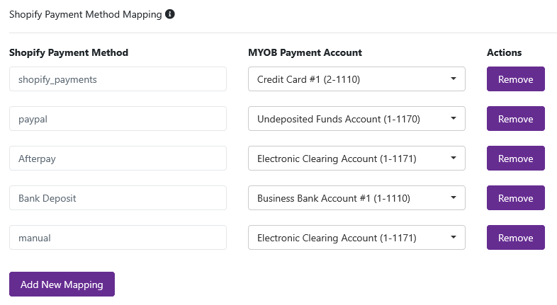Click the Actions column header
The height and width of the screenshot is (305, 557).
(x=504, y=52)
